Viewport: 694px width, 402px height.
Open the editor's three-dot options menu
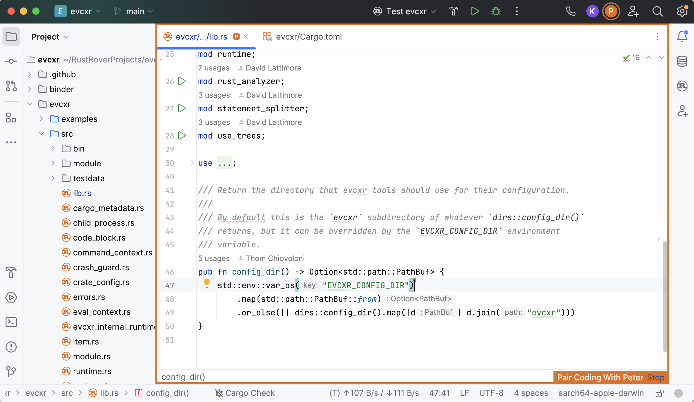tap(657, 37)
